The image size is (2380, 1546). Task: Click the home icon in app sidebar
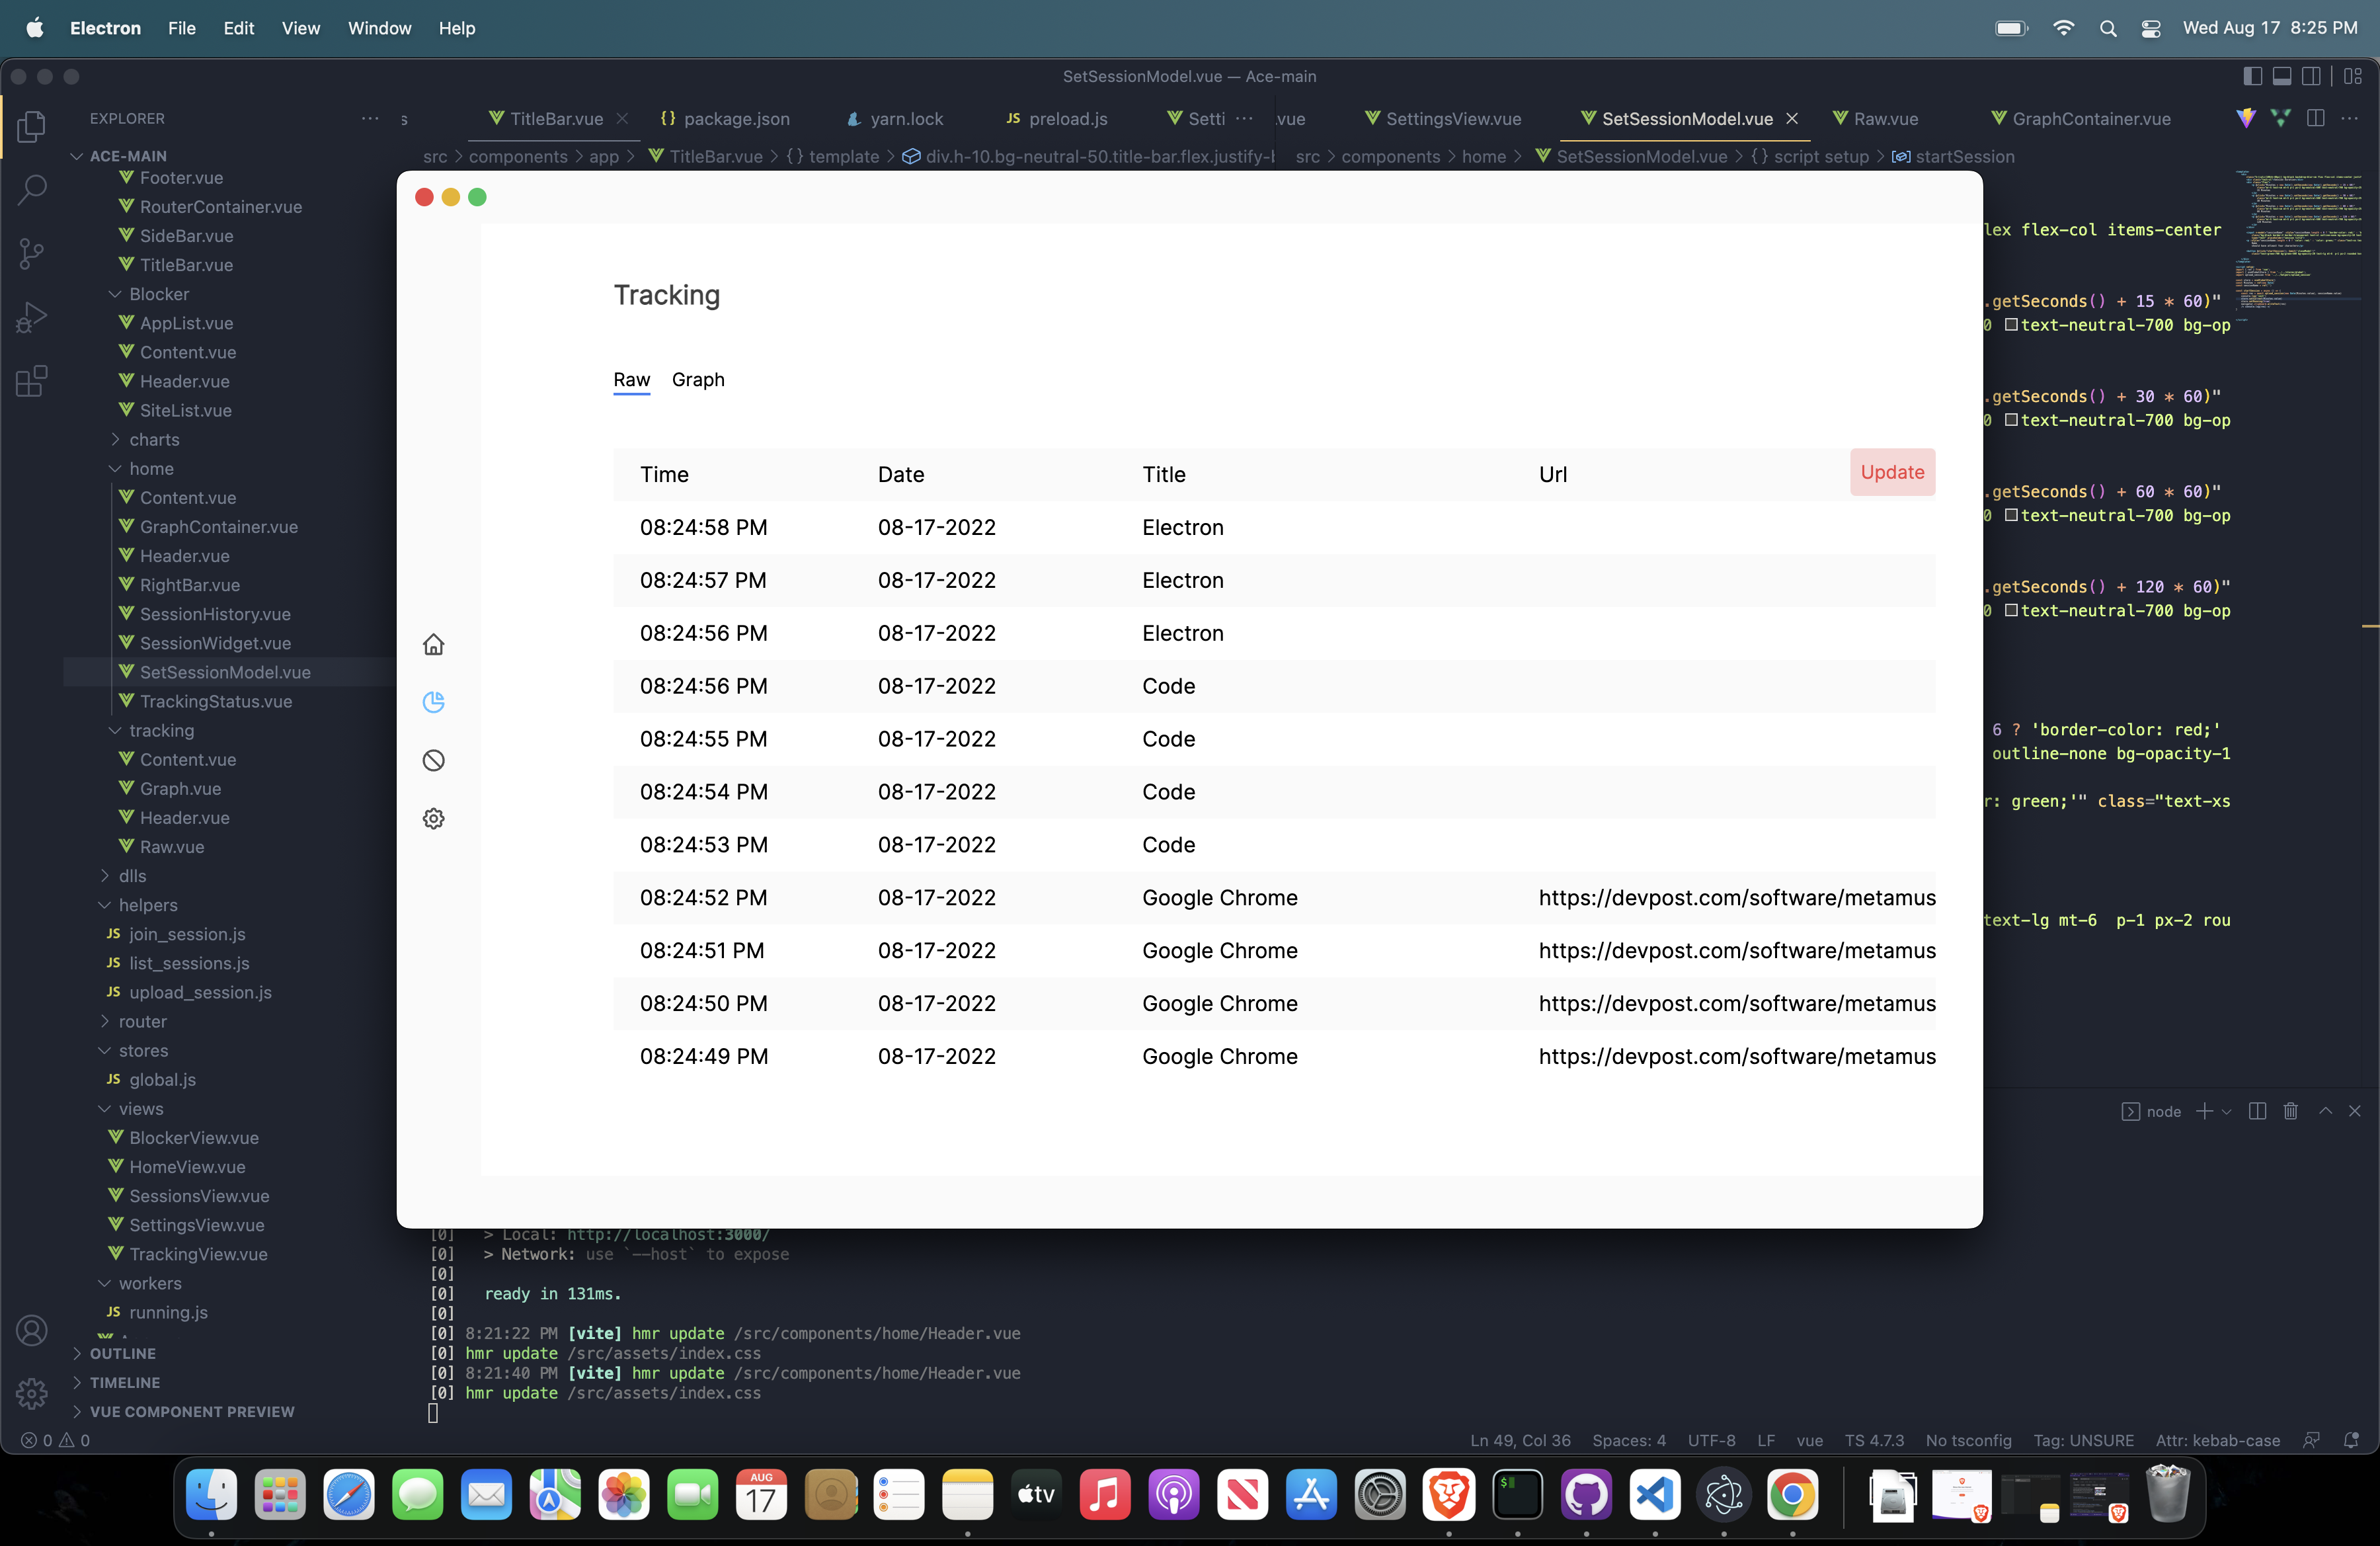pos(433,644)
